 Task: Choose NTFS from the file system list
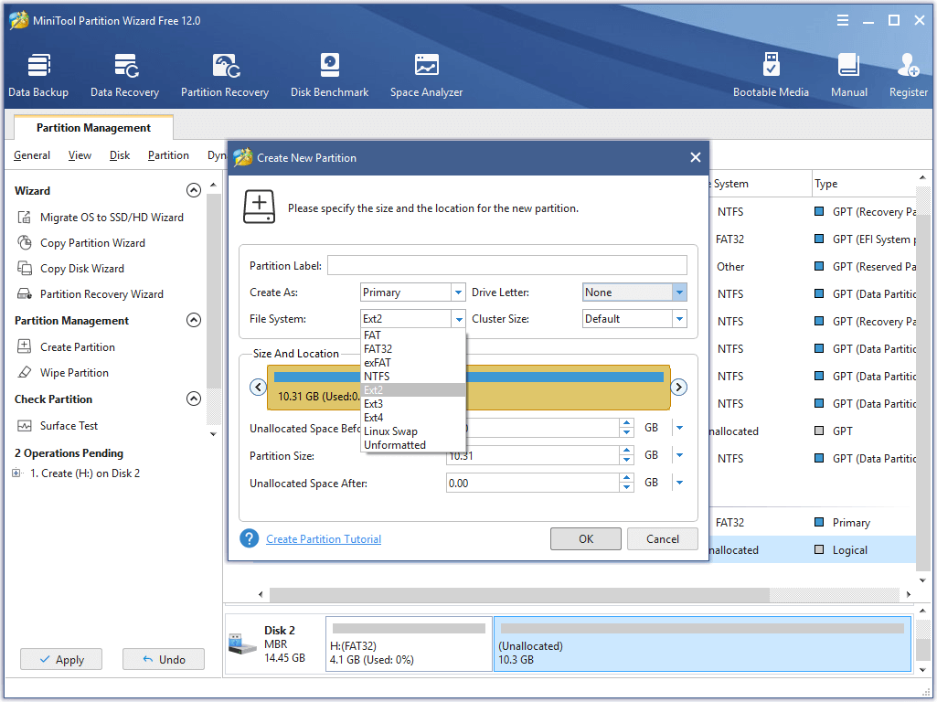click(x=413, y=377)
